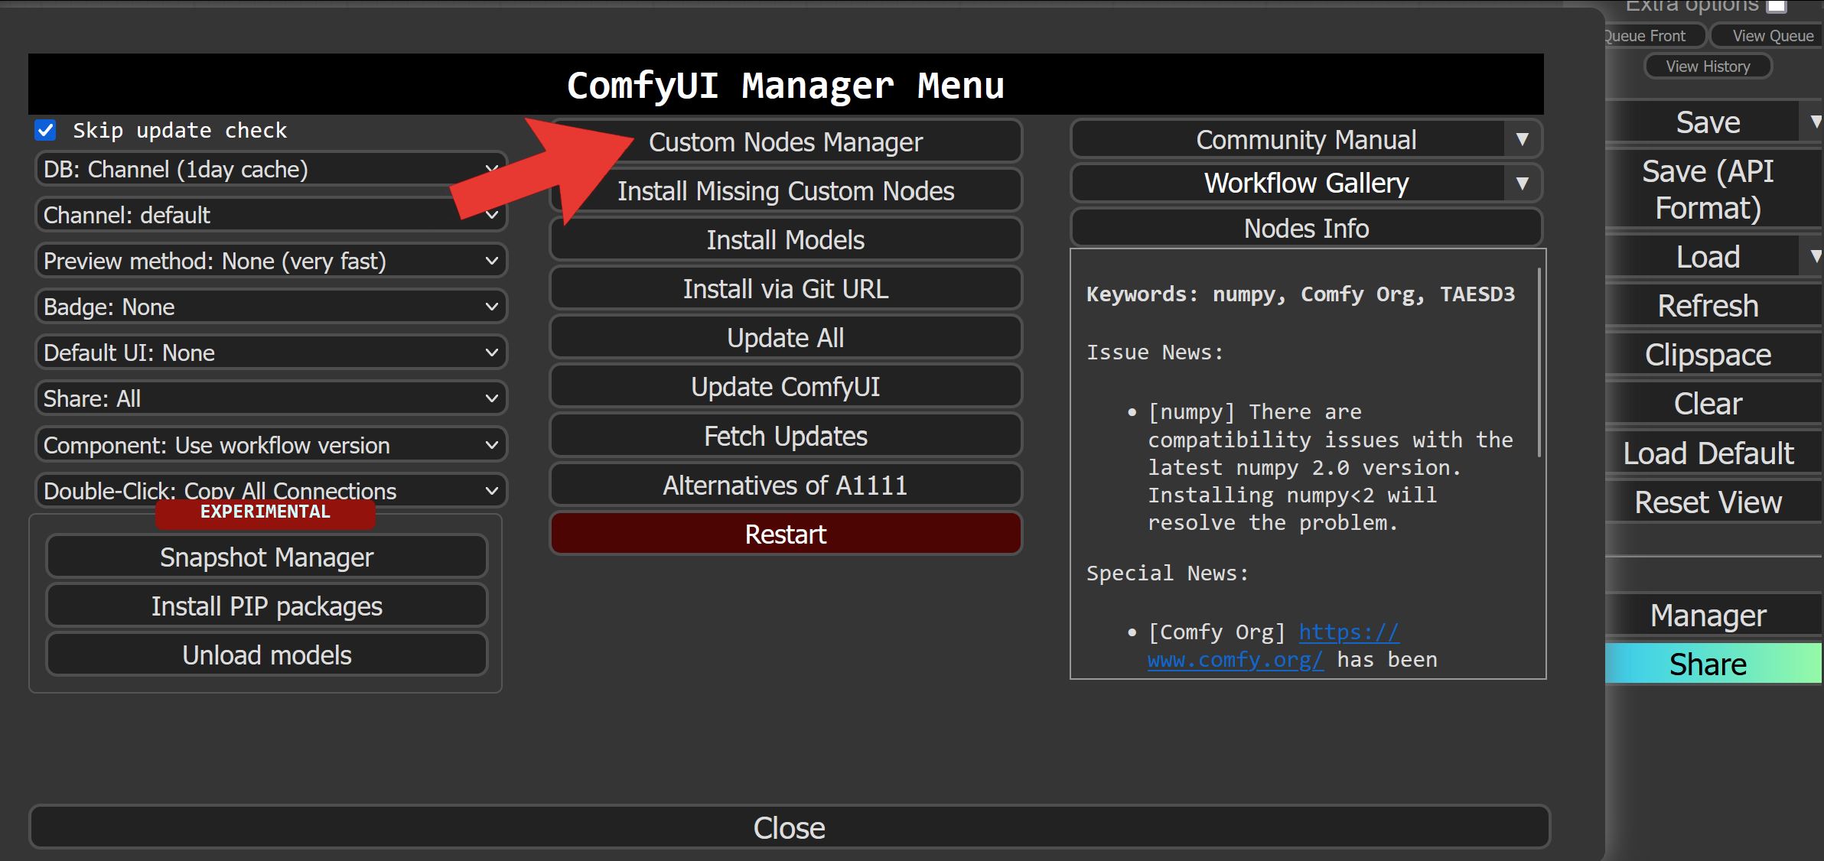
Task: Open the DB Channel dropdown
Action: [271, 169]
